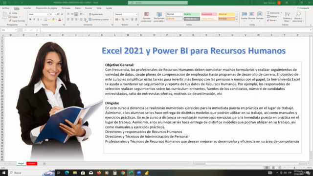The width and height of the screenshot is (313, 176).
Task: Open the font name dropdown (Arial)
Action: pyautogui.click(x=47, y=14)
